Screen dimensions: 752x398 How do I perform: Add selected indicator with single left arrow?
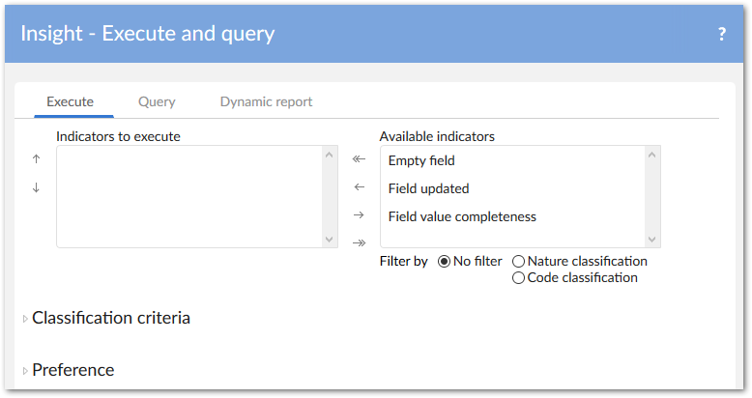[359, 187]
